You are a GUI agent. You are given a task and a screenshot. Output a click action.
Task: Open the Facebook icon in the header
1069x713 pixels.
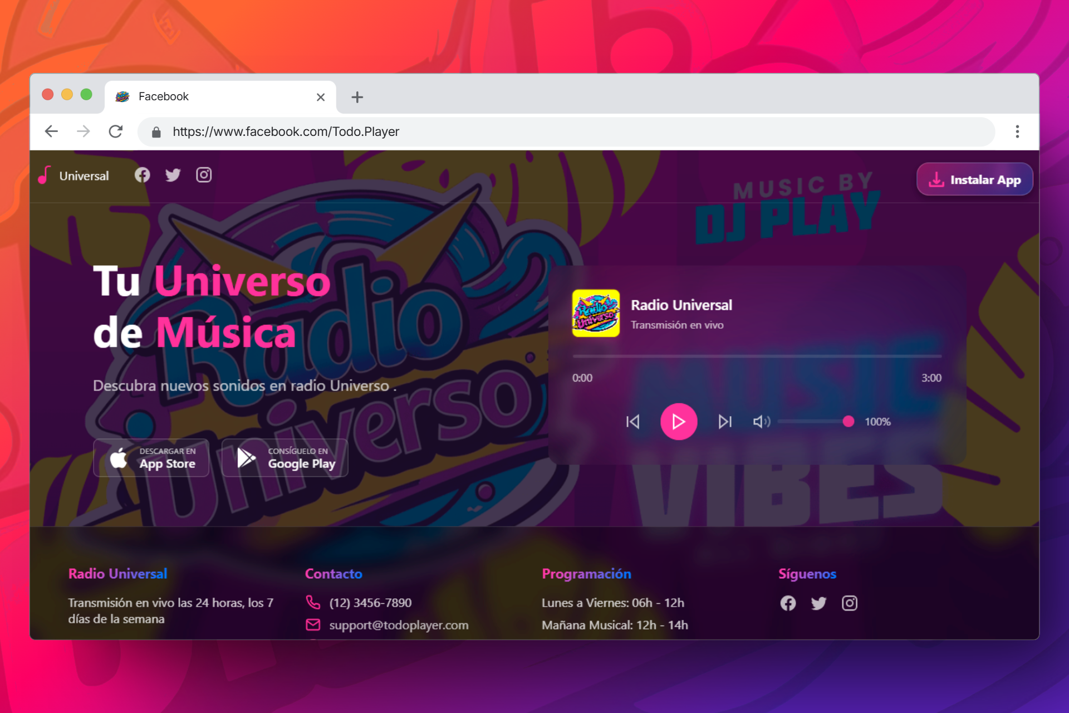click(142, 175)
